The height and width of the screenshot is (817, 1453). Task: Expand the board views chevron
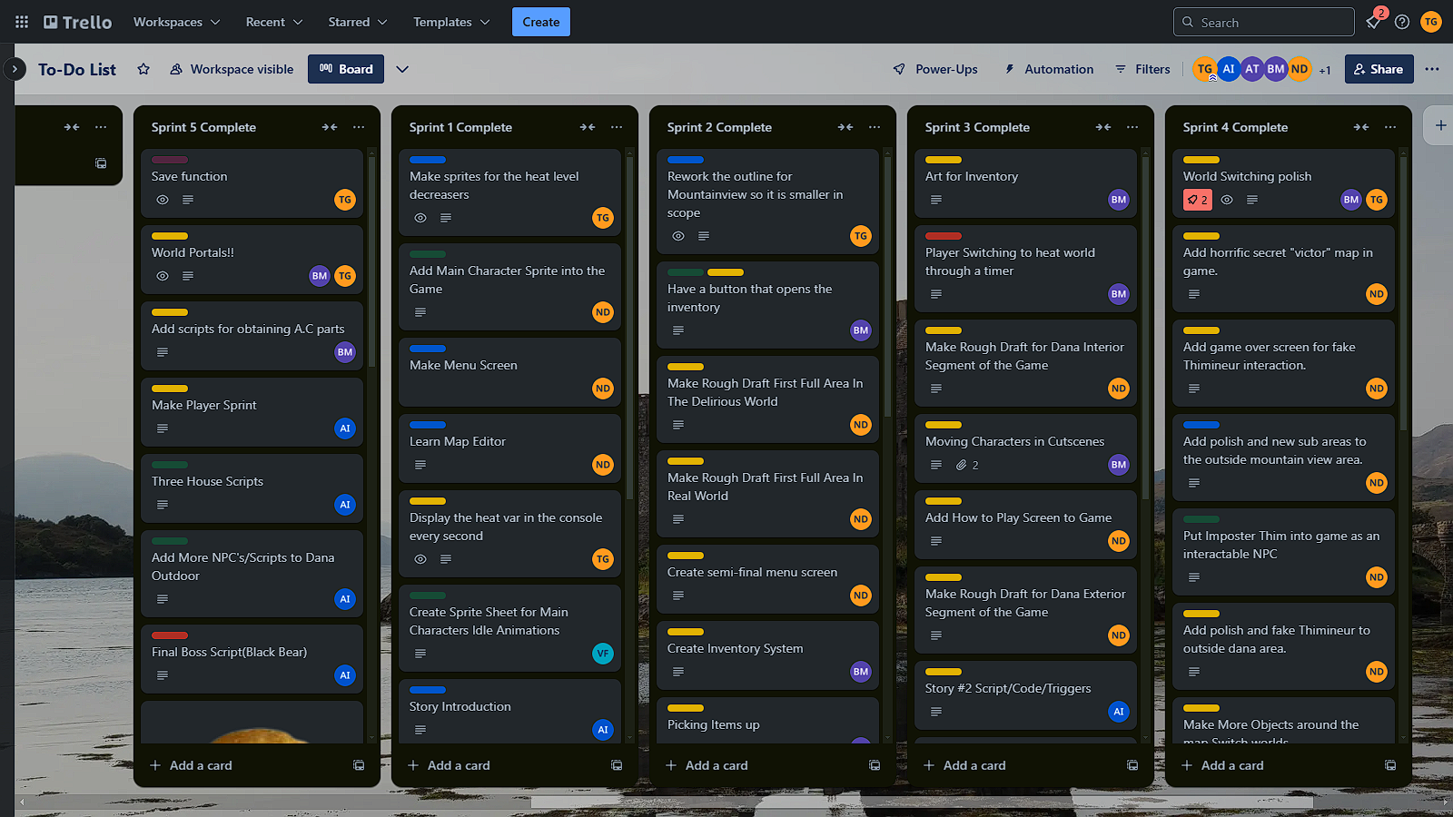402,69
